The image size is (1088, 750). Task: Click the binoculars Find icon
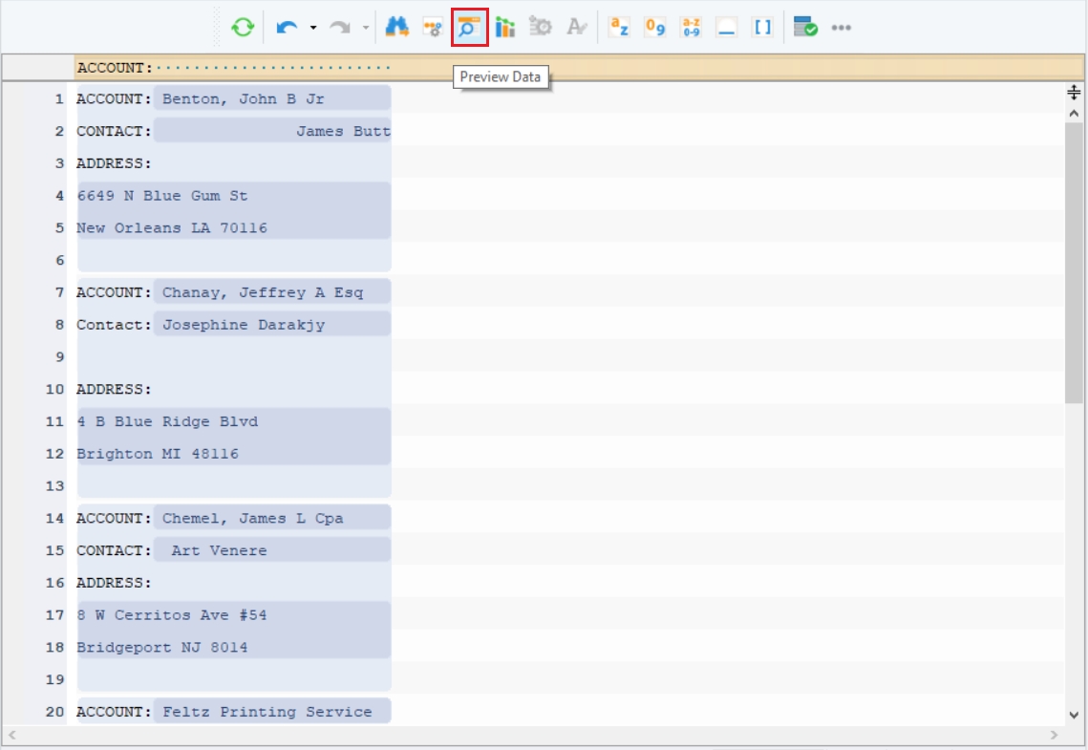[396, 28]
